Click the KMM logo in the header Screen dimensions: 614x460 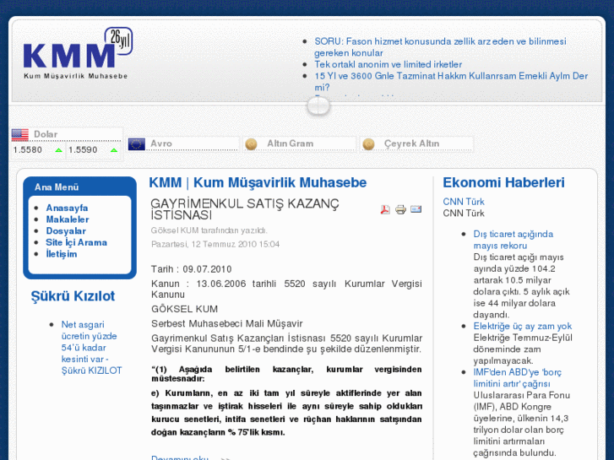(x=78, y=53)
